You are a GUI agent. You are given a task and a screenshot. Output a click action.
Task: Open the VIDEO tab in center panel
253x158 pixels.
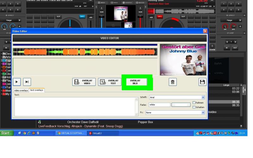(x=114, y=3)
